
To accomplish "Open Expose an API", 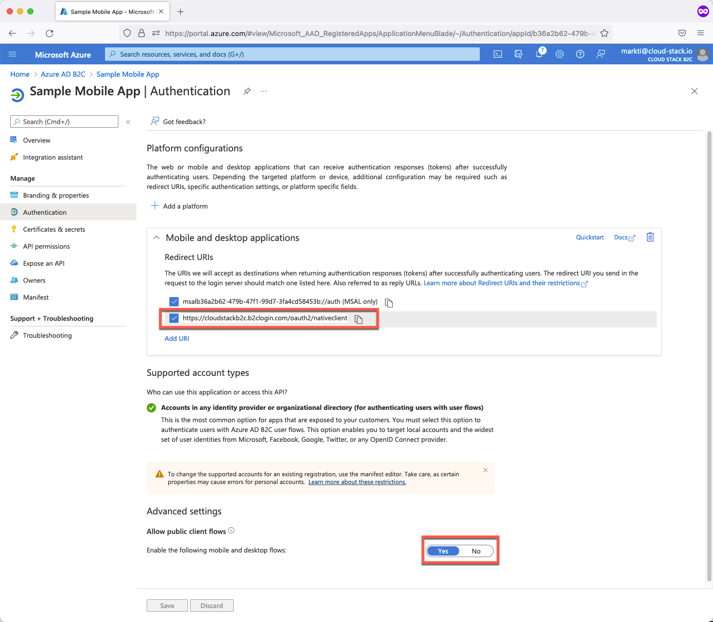I will coord(44,263).
